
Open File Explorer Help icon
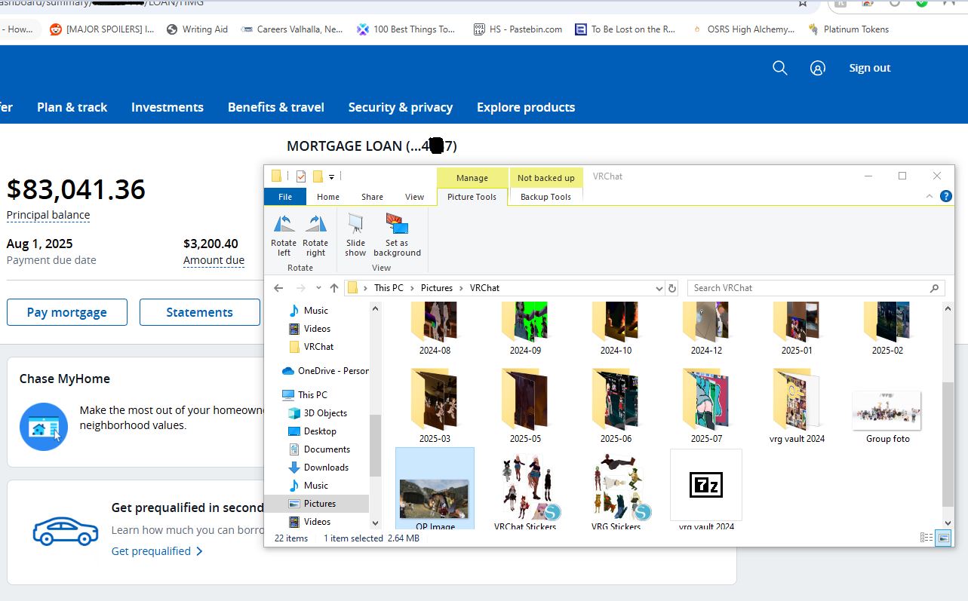tap(946, 196)
